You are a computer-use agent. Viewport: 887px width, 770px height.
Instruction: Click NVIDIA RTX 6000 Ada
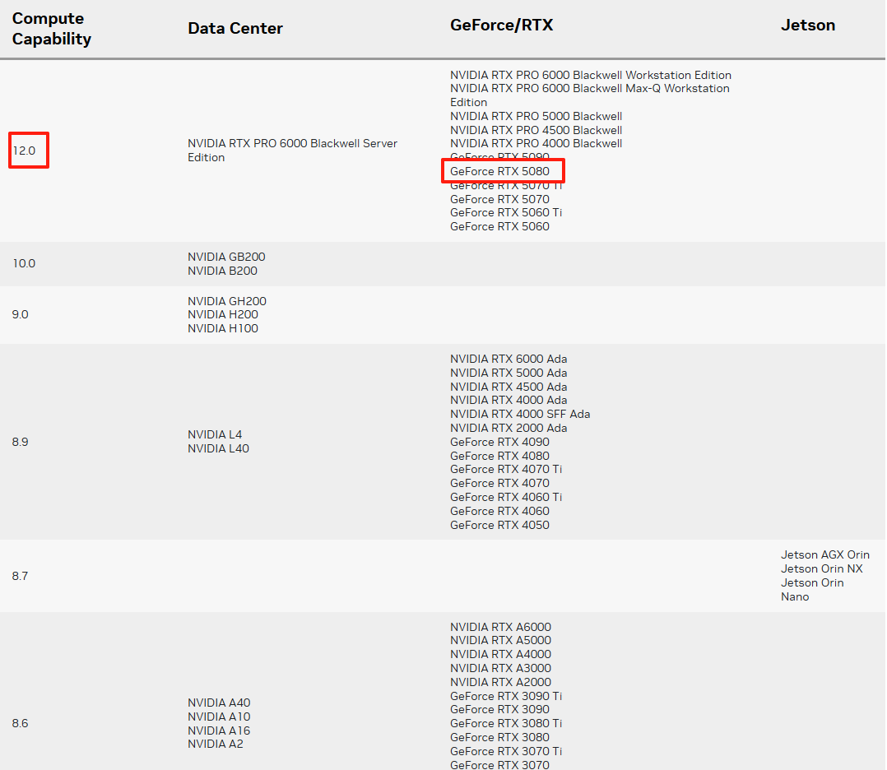(x=509, y=359)
